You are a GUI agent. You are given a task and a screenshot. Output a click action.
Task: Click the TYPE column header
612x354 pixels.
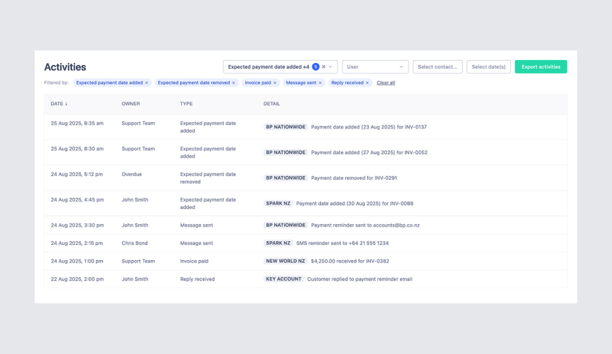[186, 104]
